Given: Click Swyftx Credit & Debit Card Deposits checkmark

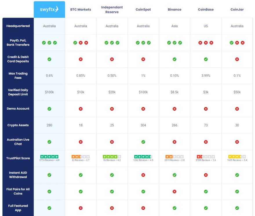Looking at the screenshot, I should click(x=50, y=59).
